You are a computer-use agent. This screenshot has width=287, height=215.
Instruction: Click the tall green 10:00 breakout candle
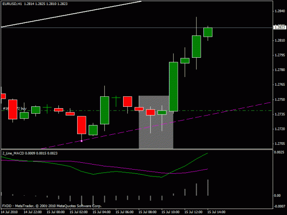click(x=174, y=87)
